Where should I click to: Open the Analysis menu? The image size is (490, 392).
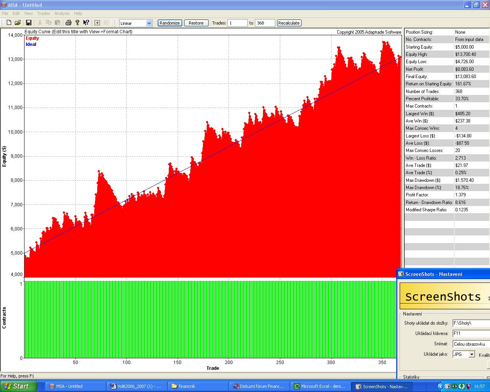(62, 13)
